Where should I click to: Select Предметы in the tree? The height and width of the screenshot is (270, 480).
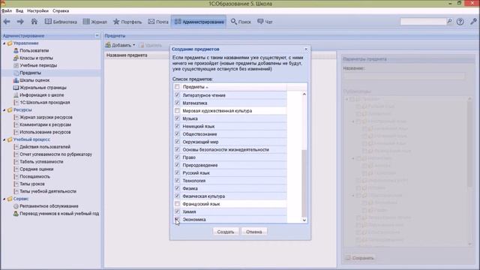coord(30,73)
